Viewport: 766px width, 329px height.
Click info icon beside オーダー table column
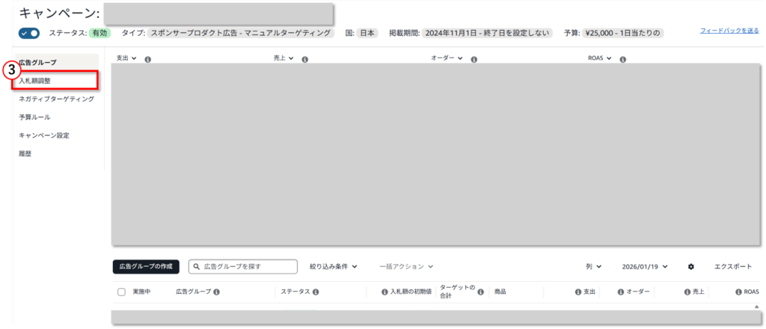pyautogui.click(x=620, y=292)
